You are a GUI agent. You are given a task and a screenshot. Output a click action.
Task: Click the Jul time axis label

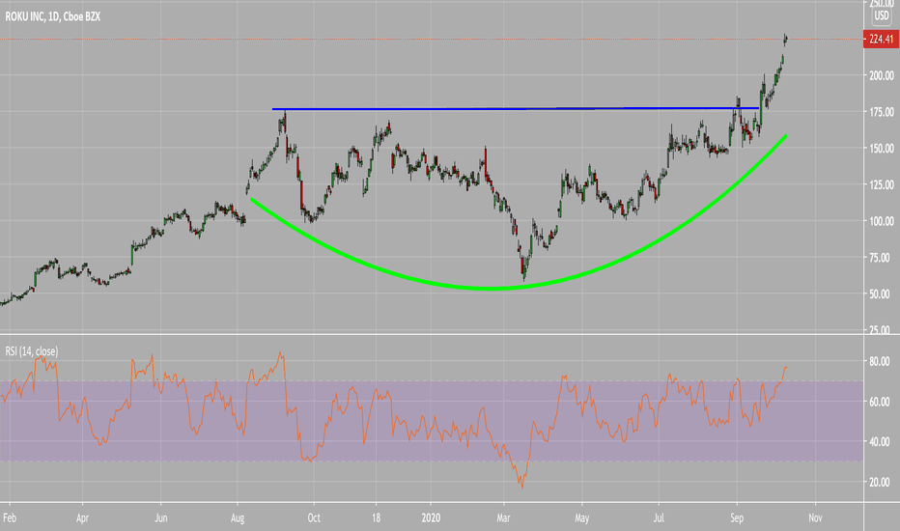659,517
